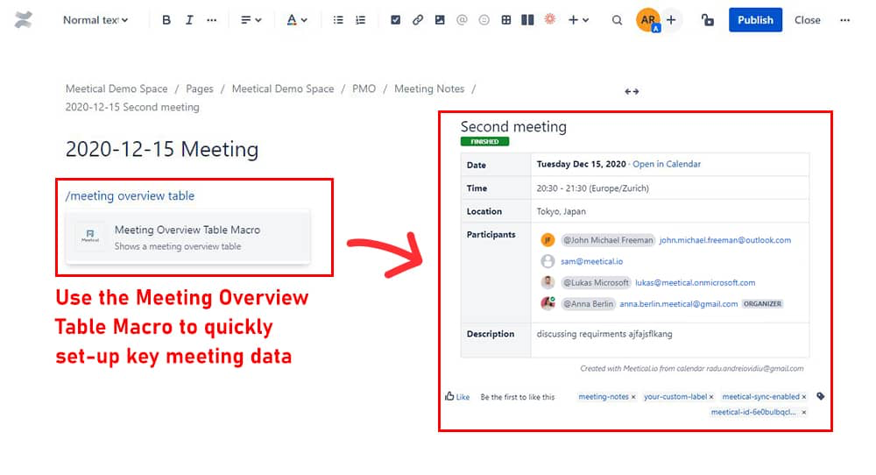Go to first Meetical Demo Space breadcrumb
Image resolution: width=876 pixels, height=475 pixels.
pos(117,89)
